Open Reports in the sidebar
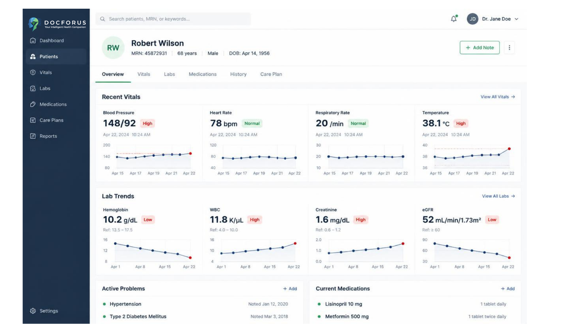 [x=56, y=136]
